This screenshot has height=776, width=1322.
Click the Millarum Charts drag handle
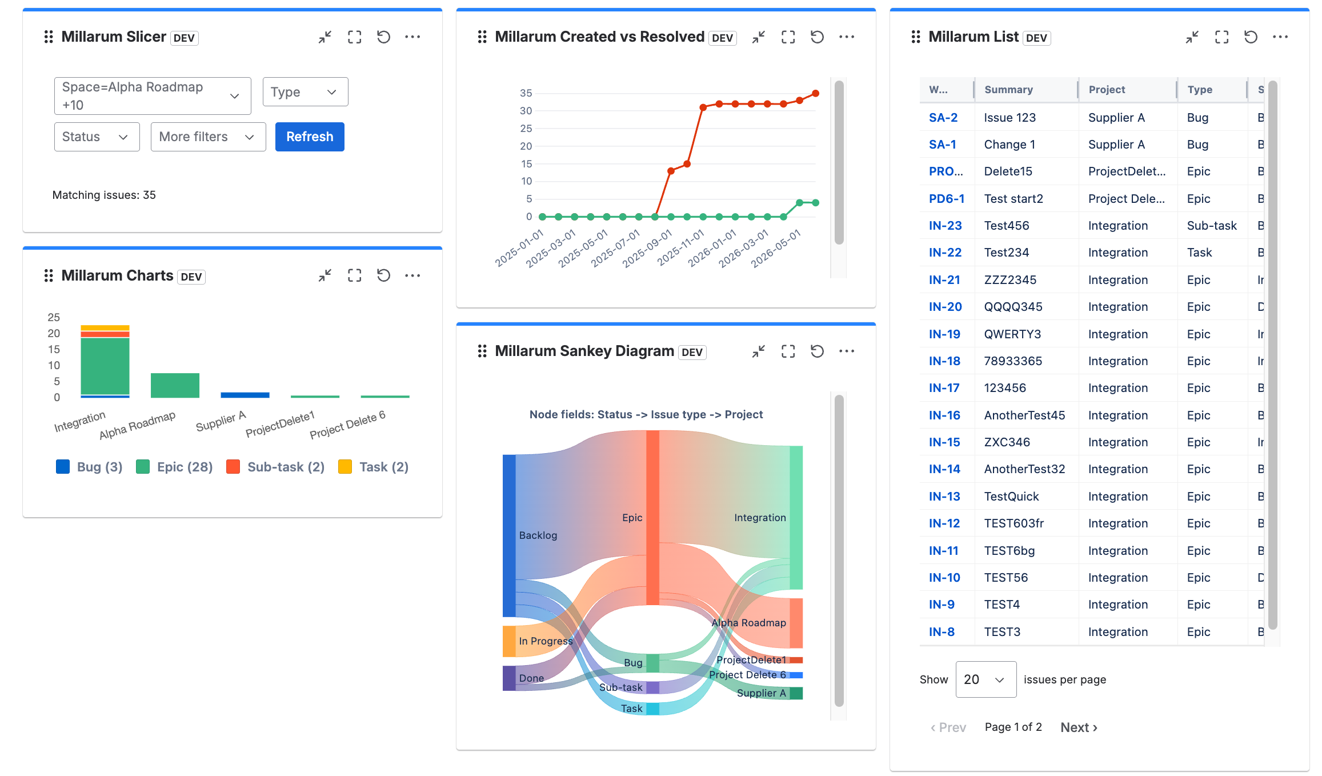click(49, 276)
